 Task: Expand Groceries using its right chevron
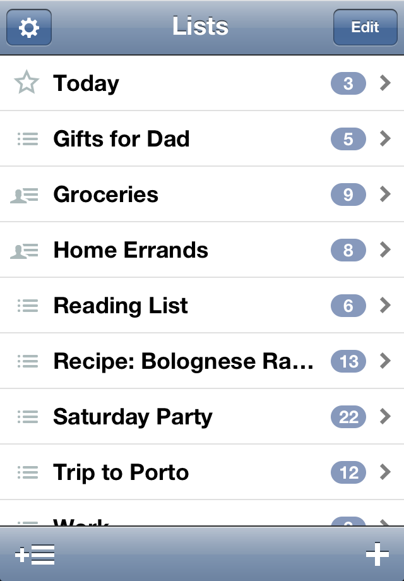click(x=385, y=195)
